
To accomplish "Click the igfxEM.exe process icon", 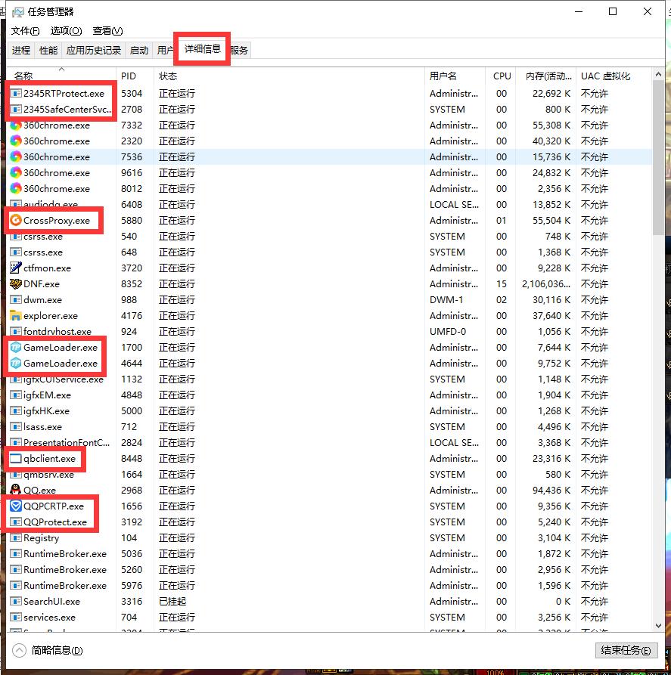I will click(16, 395).
